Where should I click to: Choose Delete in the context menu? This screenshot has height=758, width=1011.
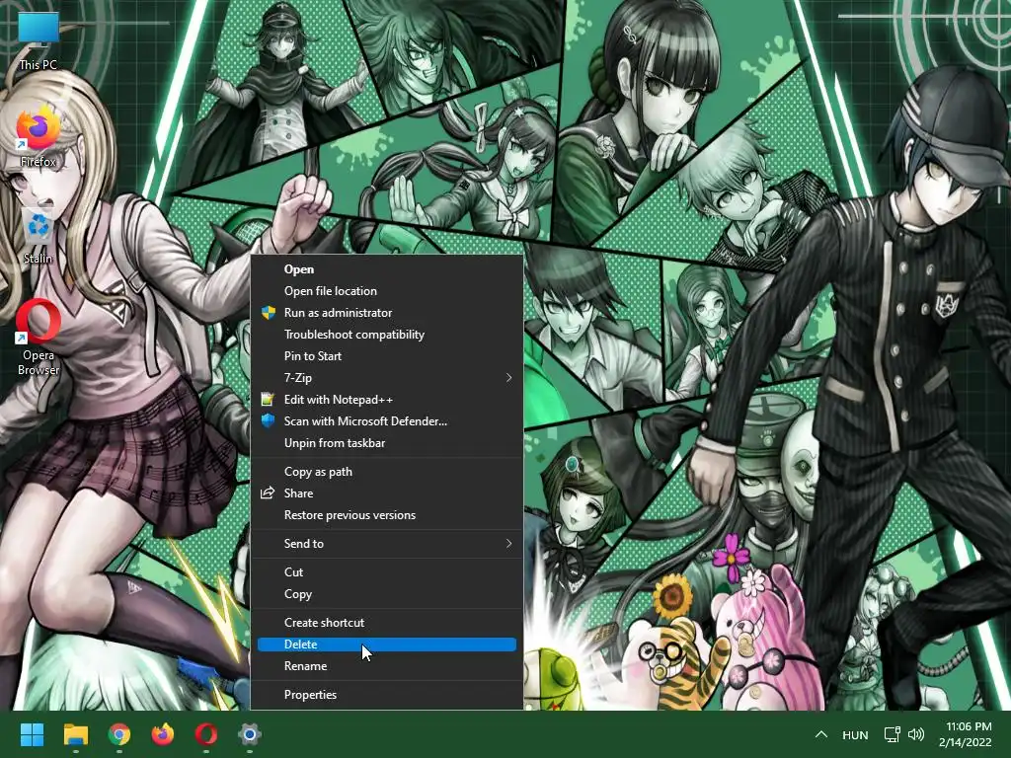[x=387, y=644]
